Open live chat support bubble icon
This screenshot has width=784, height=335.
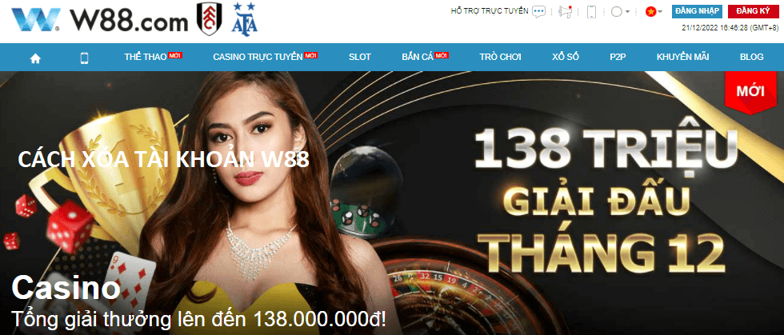[x=538, y=11]
